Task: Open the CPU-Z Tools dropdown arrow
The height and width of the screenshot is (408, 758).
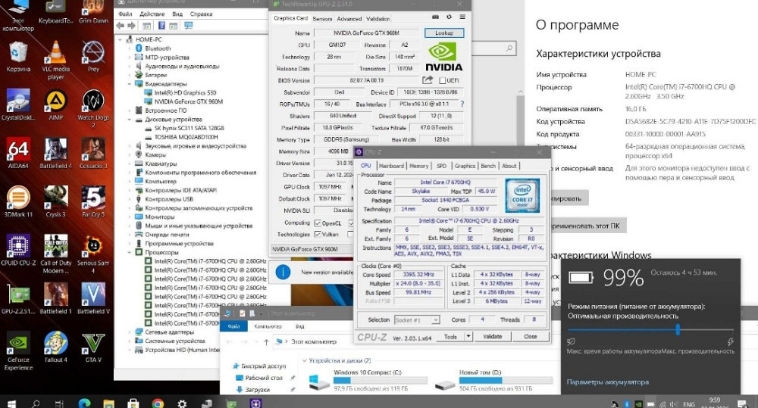Action: point(468,337)
